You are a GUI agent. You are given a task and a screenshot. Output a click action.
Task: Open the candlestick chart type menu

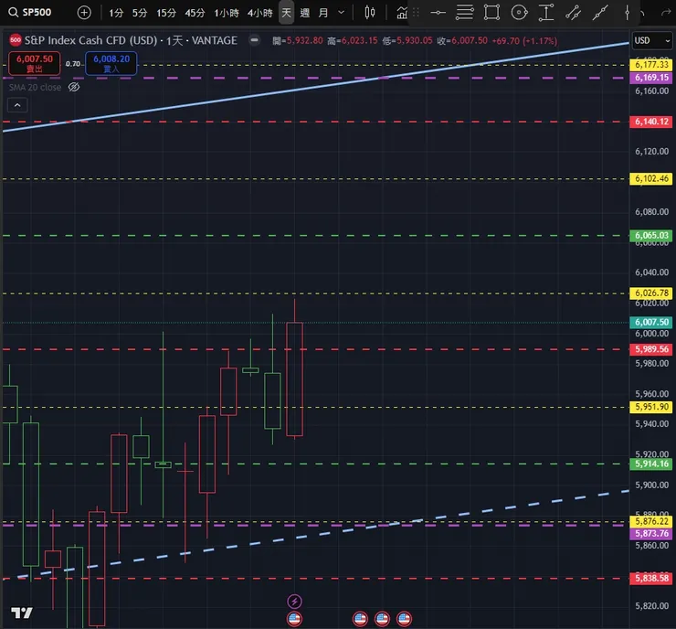pos(369,13)
